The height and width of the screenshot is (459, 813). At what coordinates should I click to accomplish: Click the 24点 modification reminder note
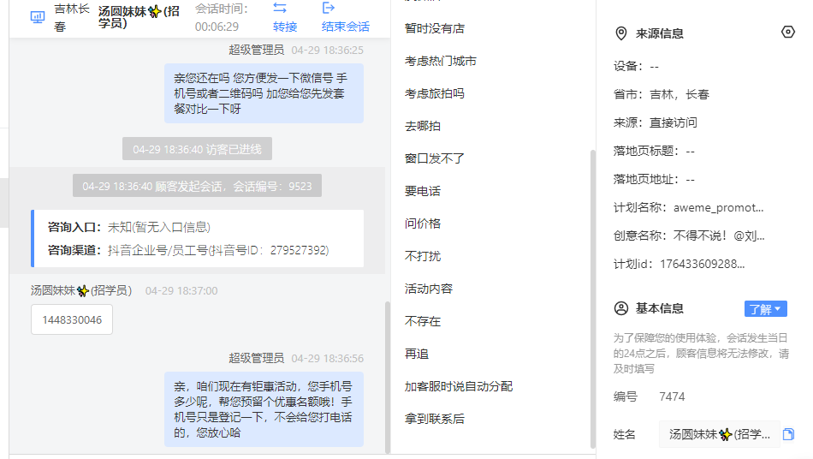(x=701, y=354)
